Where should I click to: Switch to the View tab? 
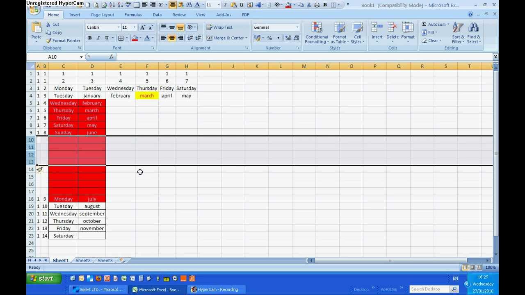click(x=201, y=15)
